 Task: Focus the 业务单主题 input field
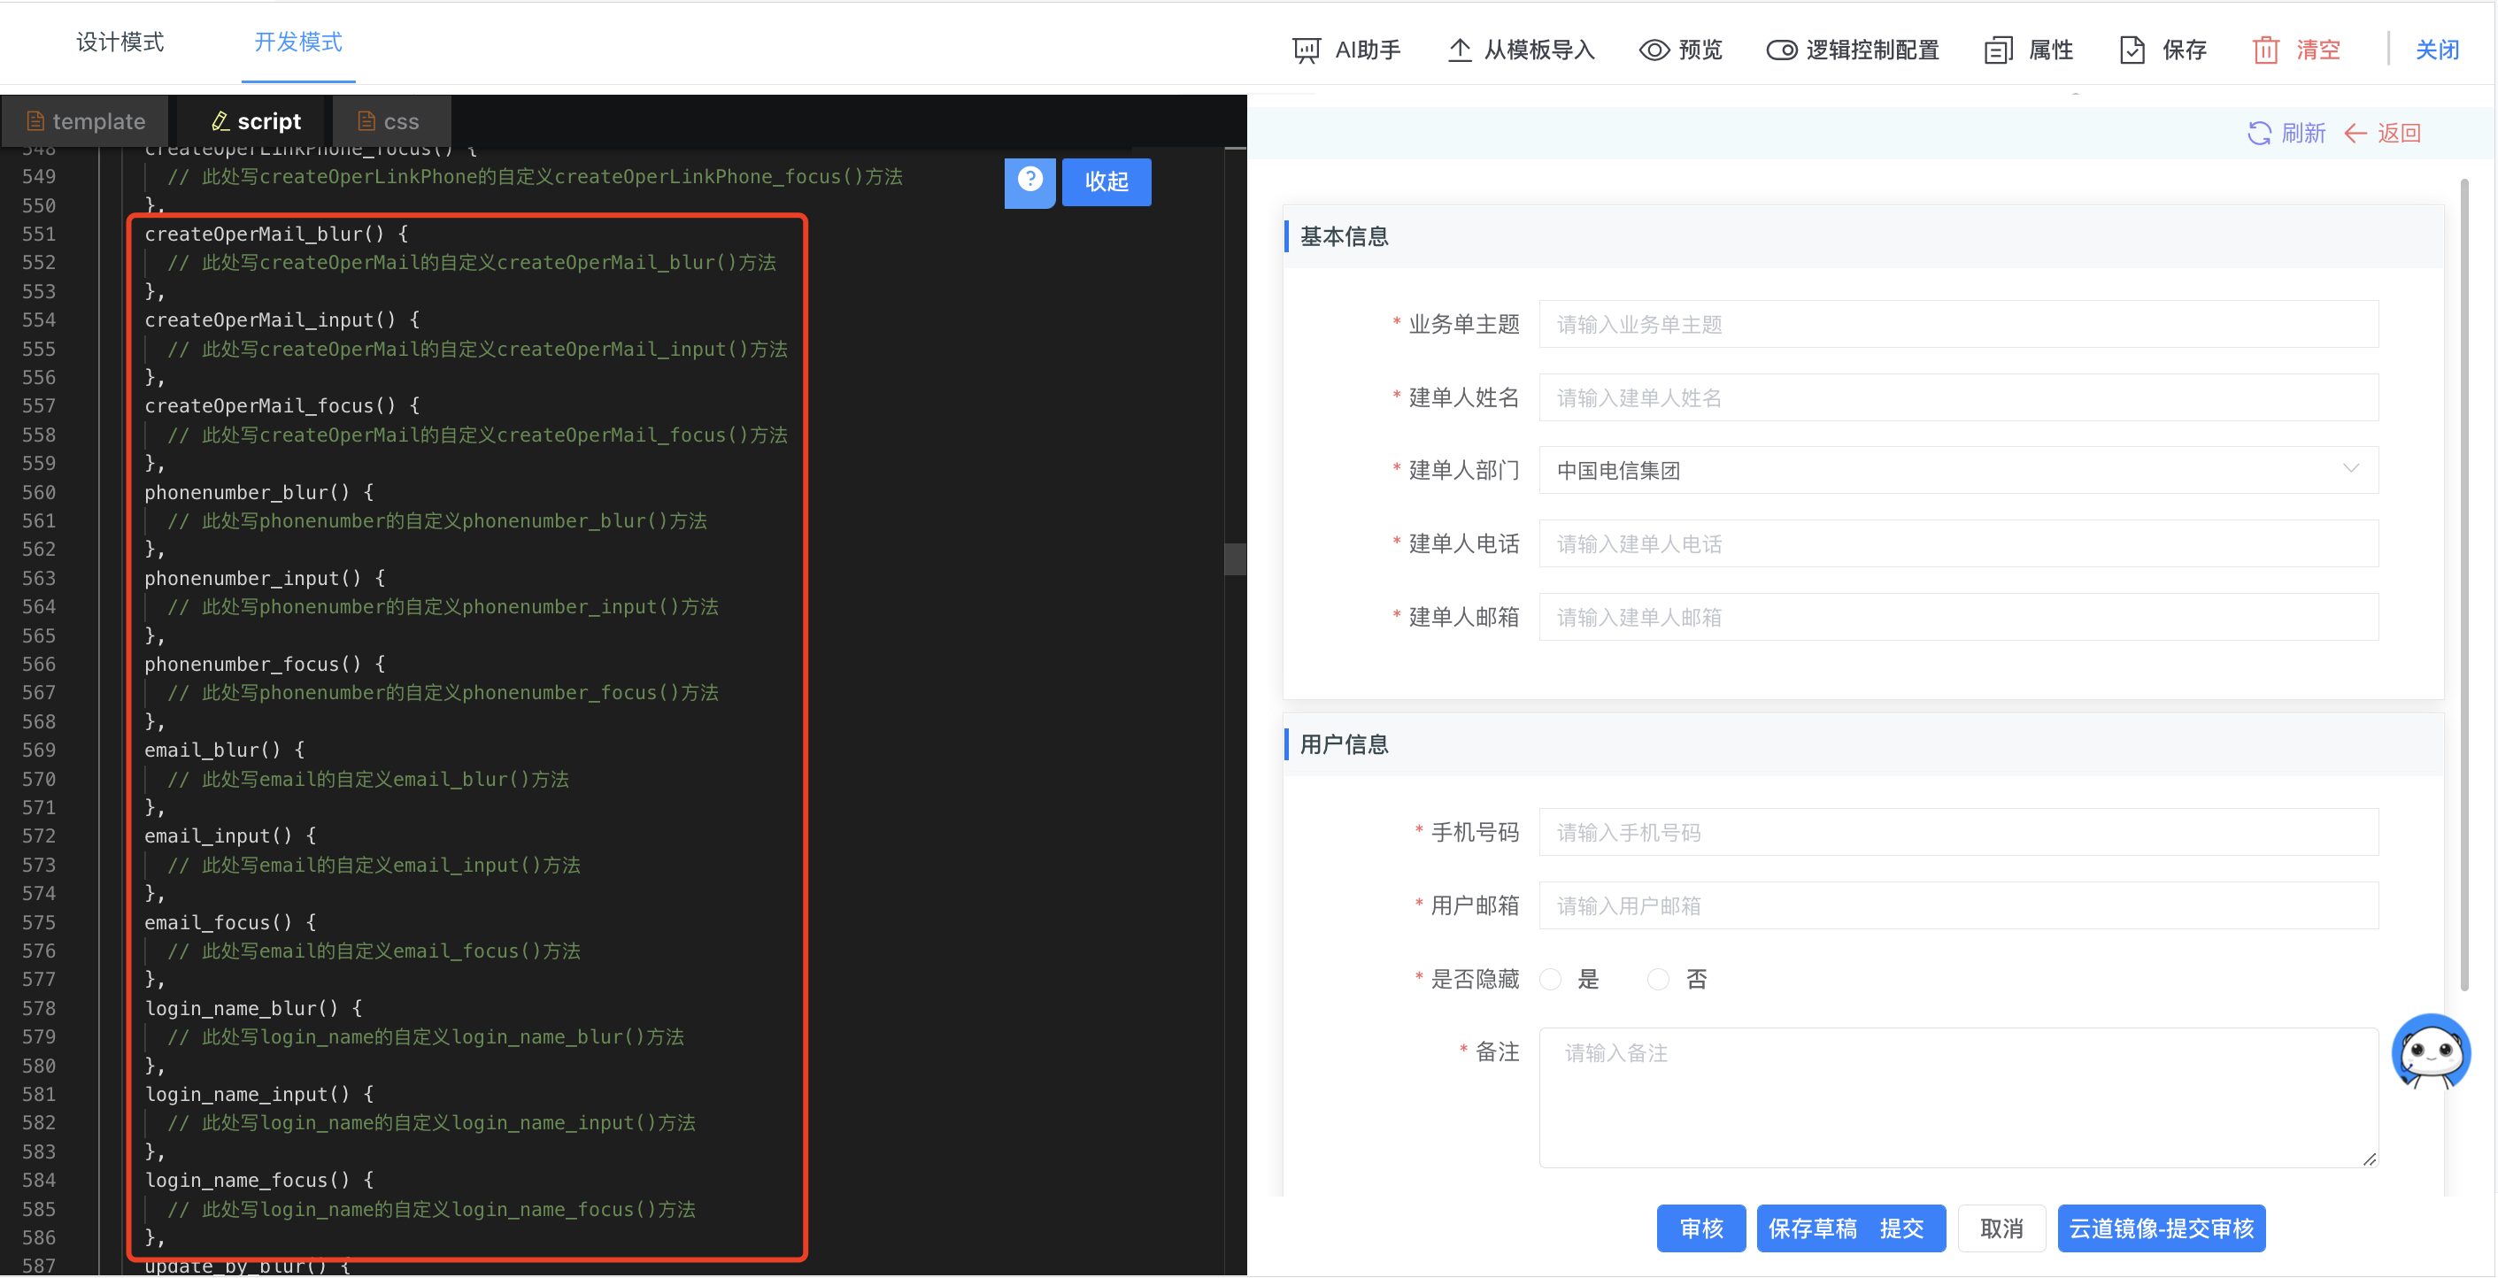[1959, 324]
